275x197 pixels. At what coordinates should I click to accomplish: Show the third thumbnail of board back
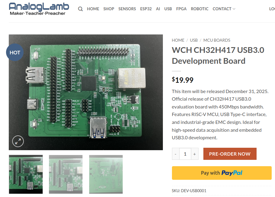[106, 174]
